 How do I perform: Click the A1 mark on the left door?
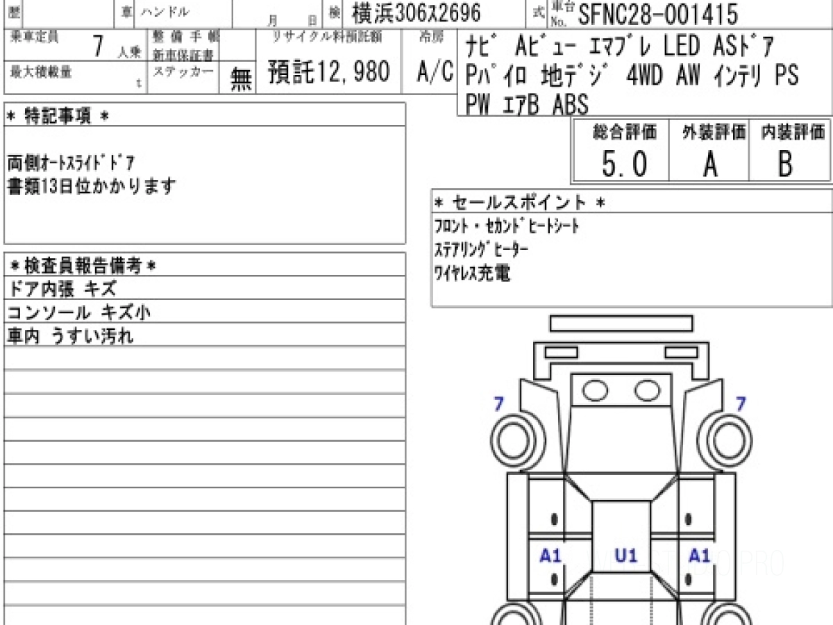[550, 556]
